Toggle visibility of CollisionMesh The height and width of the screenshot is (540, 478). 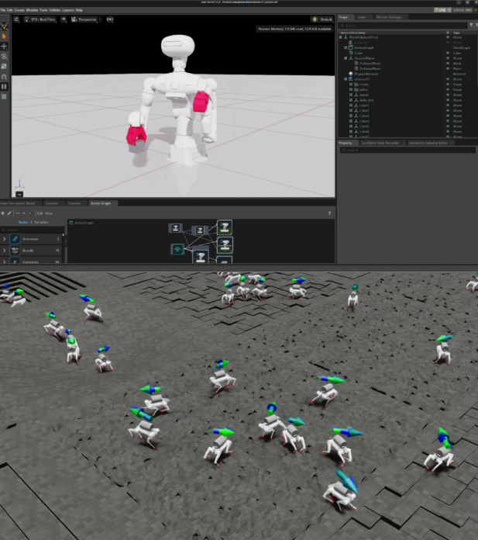click(x=448, y=64)
